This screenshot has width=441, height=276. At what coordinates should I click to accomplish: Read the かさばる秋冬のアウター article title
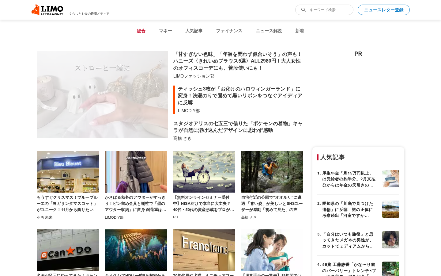[x=136, y=204]
